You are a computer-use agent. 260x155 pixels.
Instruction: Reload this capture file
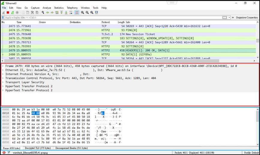click(x=37, y=13)
